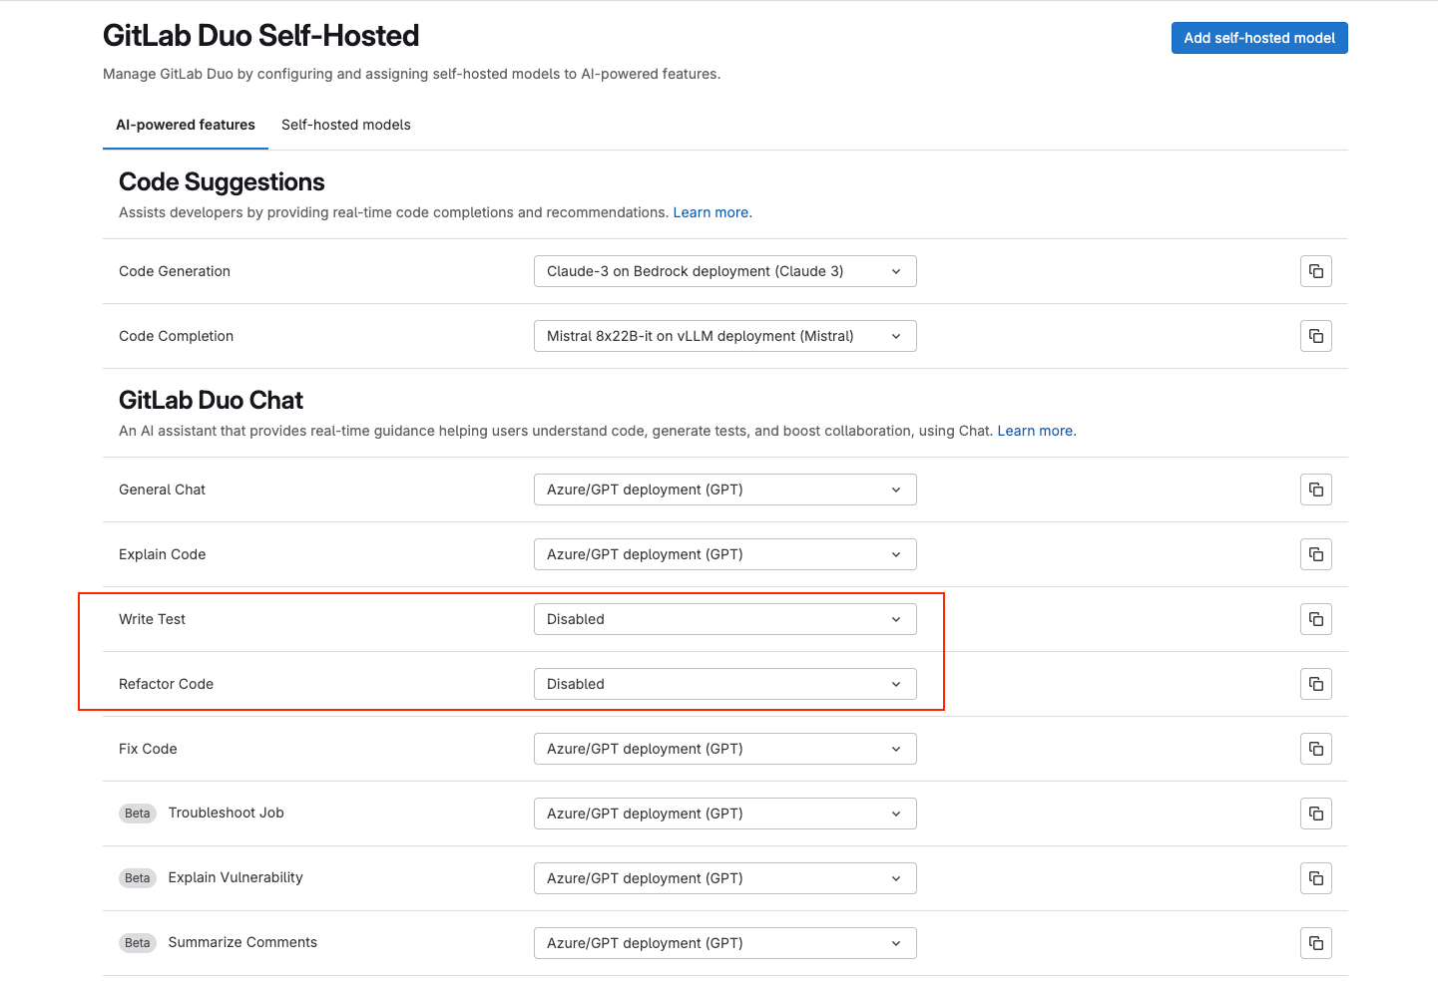Copy the Troubleshoot Job configuration
Screen dimensions: 1438x983
tap(1315, 814)
